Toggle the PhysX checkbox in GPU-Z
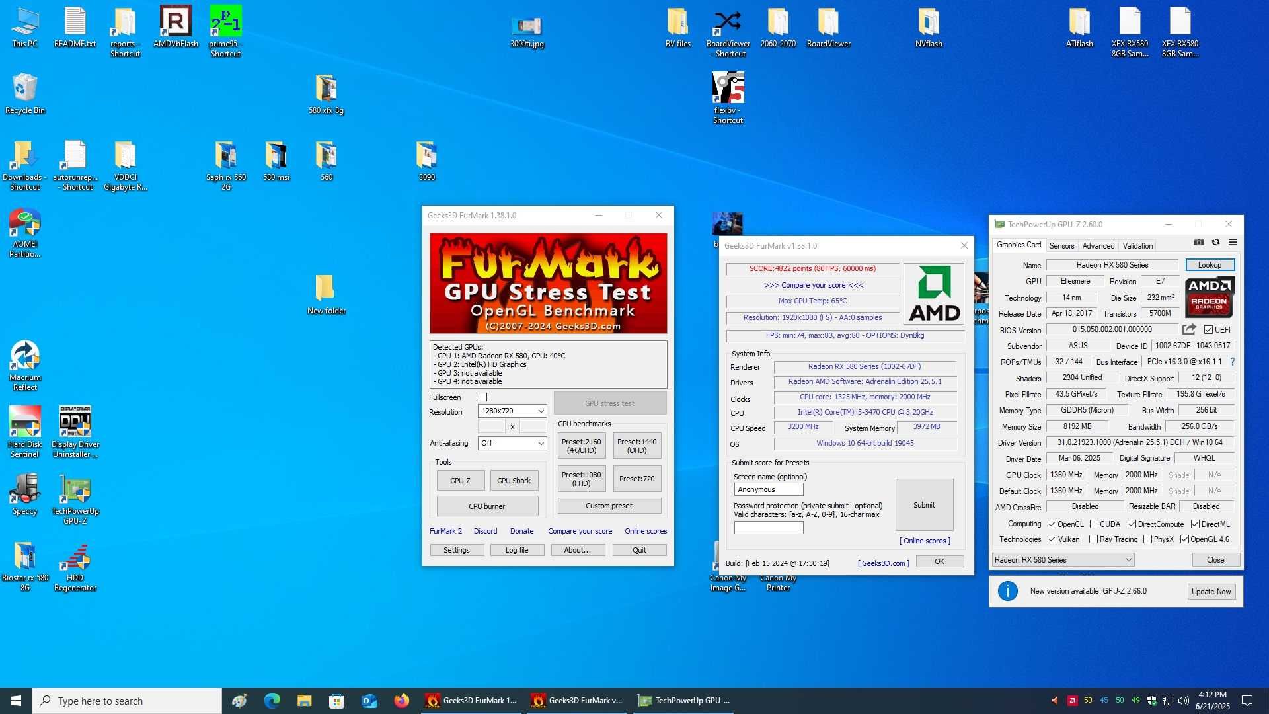1269x714 pixels. [x=1147, y=539]
